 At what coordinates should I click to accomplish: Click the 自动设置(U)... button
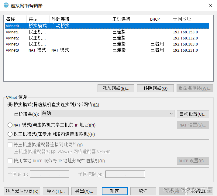coord(193,114)
